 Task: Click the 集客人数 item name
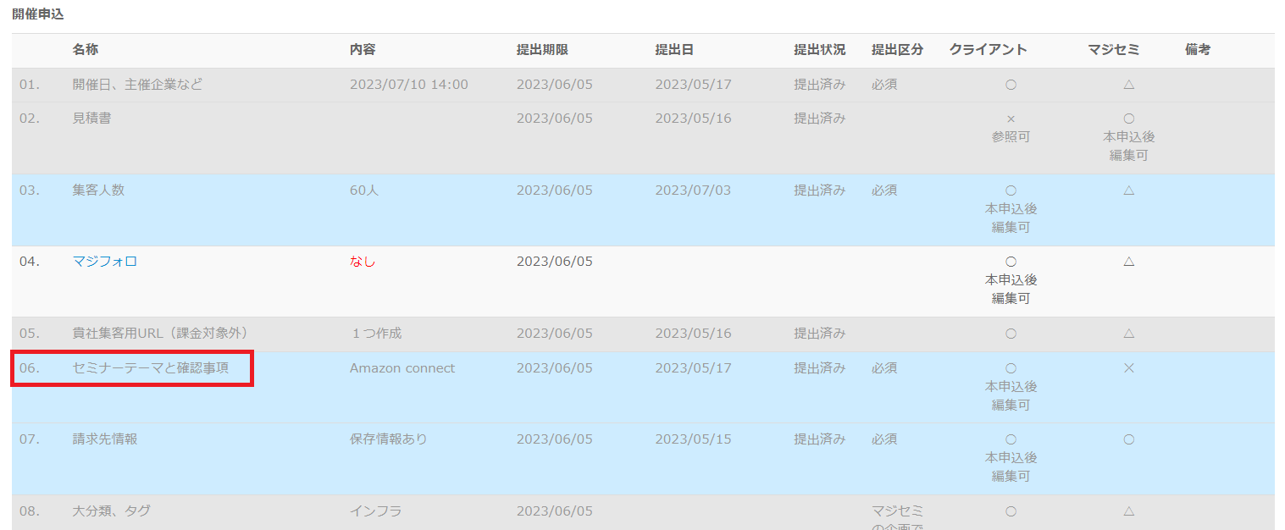click(x=98, y=190)
